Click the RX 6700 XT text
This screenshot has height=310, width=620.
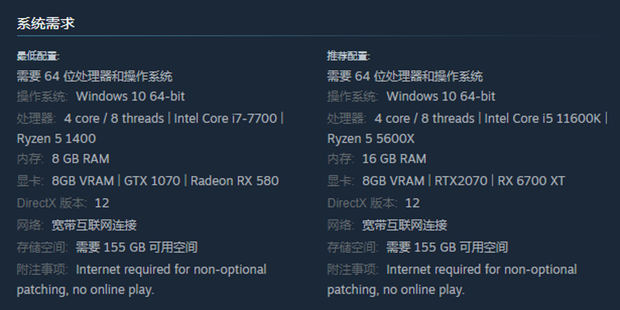530,181
